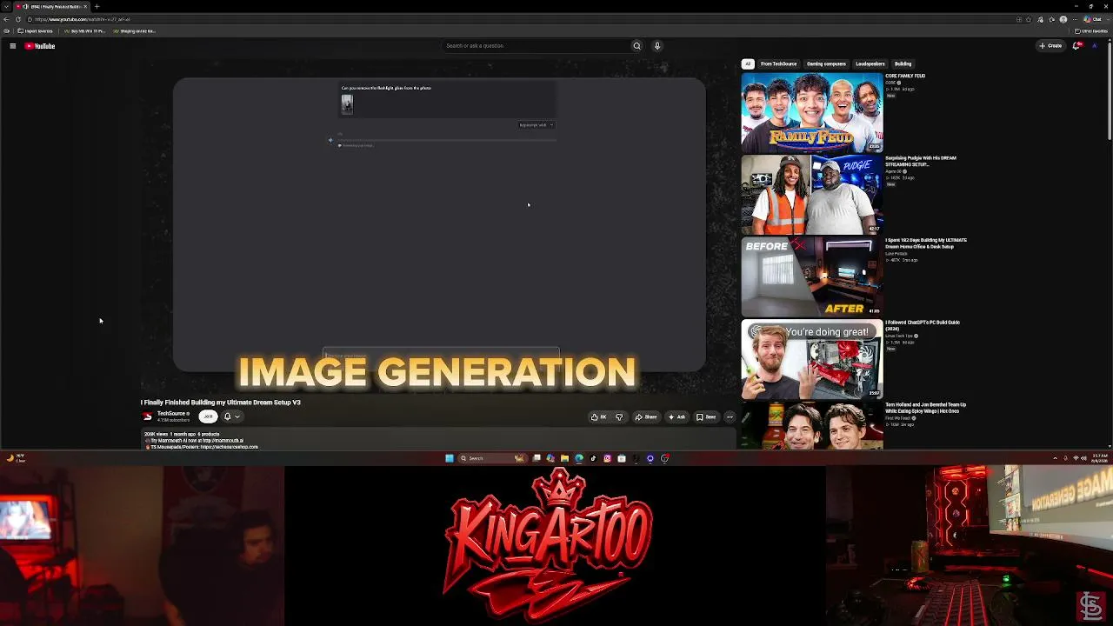Click the YouTube search input field
Screen dimensions: 1113x626
click(535, 46)
